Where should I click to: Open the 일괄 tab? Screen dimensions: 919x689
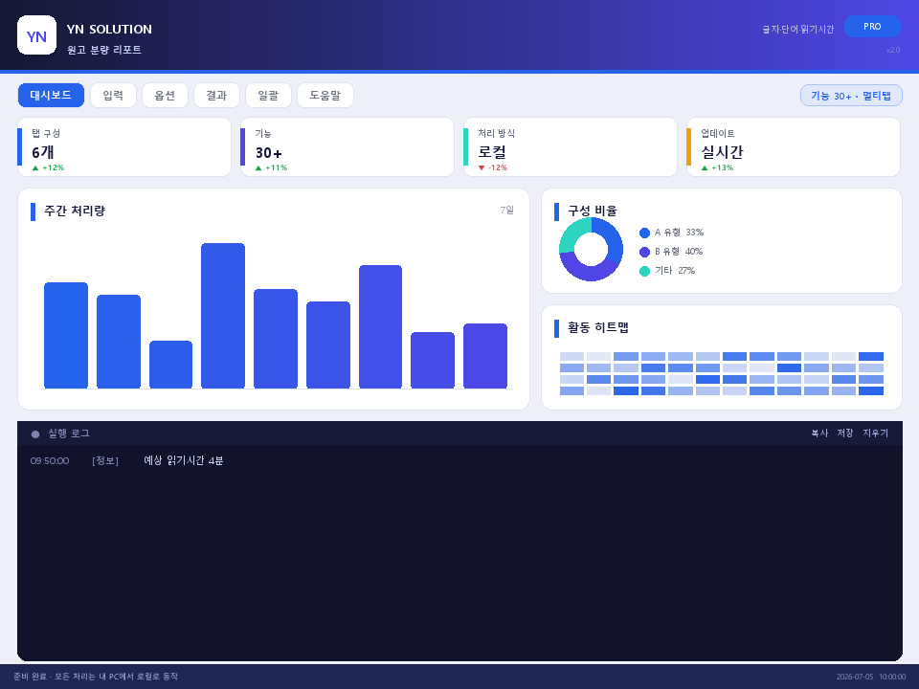(x=268, y=95)
